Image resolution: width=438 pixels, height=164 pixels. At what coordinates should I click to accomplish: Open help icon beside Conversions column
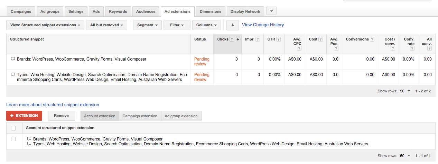pyautogui.click(x=372, y=39)
